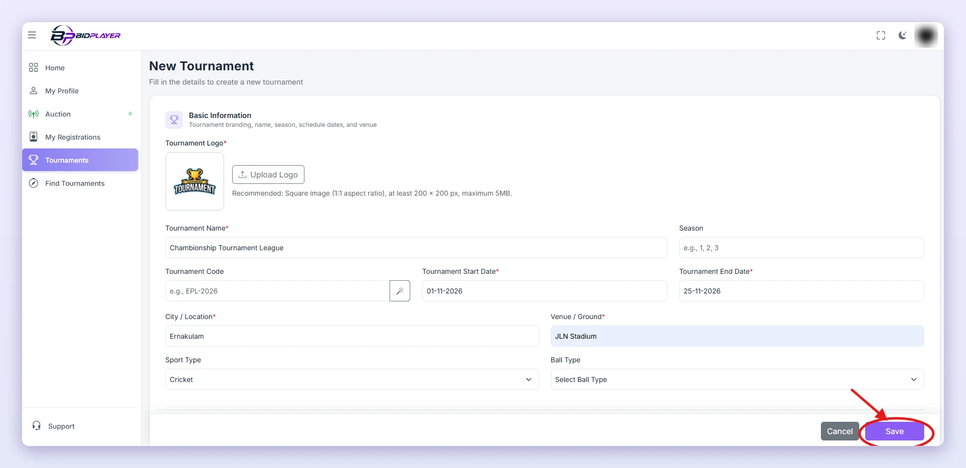Focus the Season input field
Viewport: 966px width, 468px height.
coord(801,247)
